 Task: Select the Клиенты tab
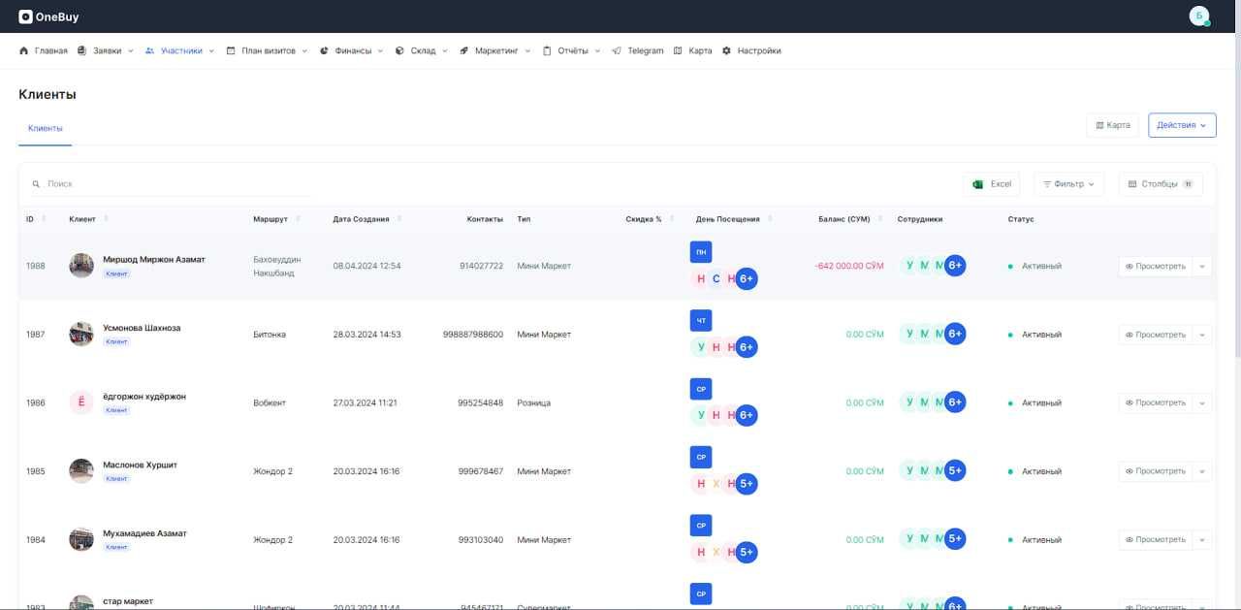[45, 128]
